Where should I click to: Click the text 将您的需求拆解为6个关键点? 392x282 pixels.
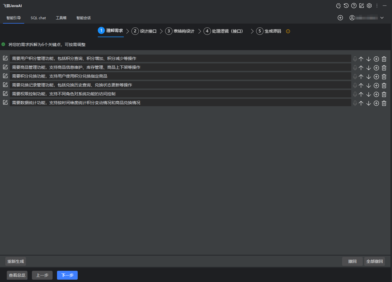pyautogui.click(x=35, y=45)
